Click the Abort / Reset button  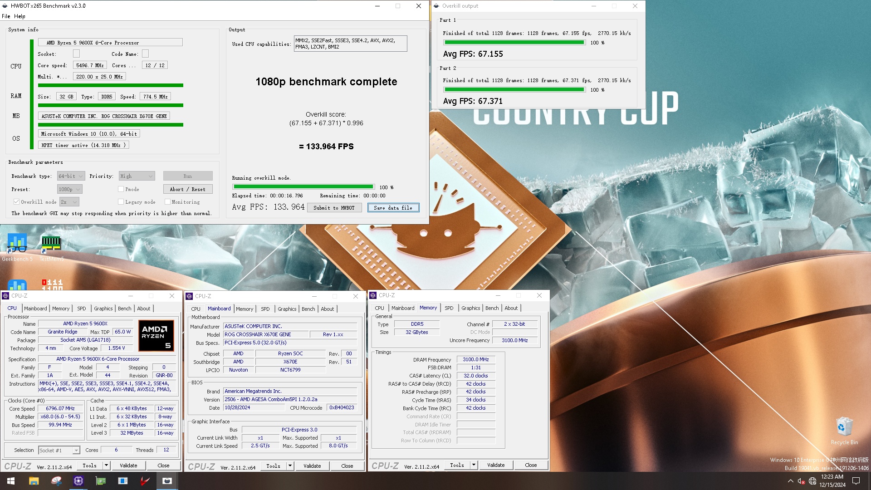(188, 189)
